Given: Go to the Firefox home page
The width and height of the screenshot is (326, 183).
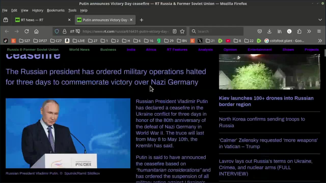Looking at the screenshot, I should point(36,31).
